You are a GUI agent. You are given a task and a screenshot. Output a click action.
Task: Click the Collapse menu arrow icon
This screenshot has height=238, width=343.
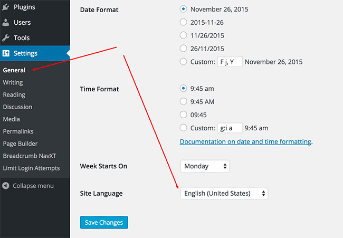[6, 186]
